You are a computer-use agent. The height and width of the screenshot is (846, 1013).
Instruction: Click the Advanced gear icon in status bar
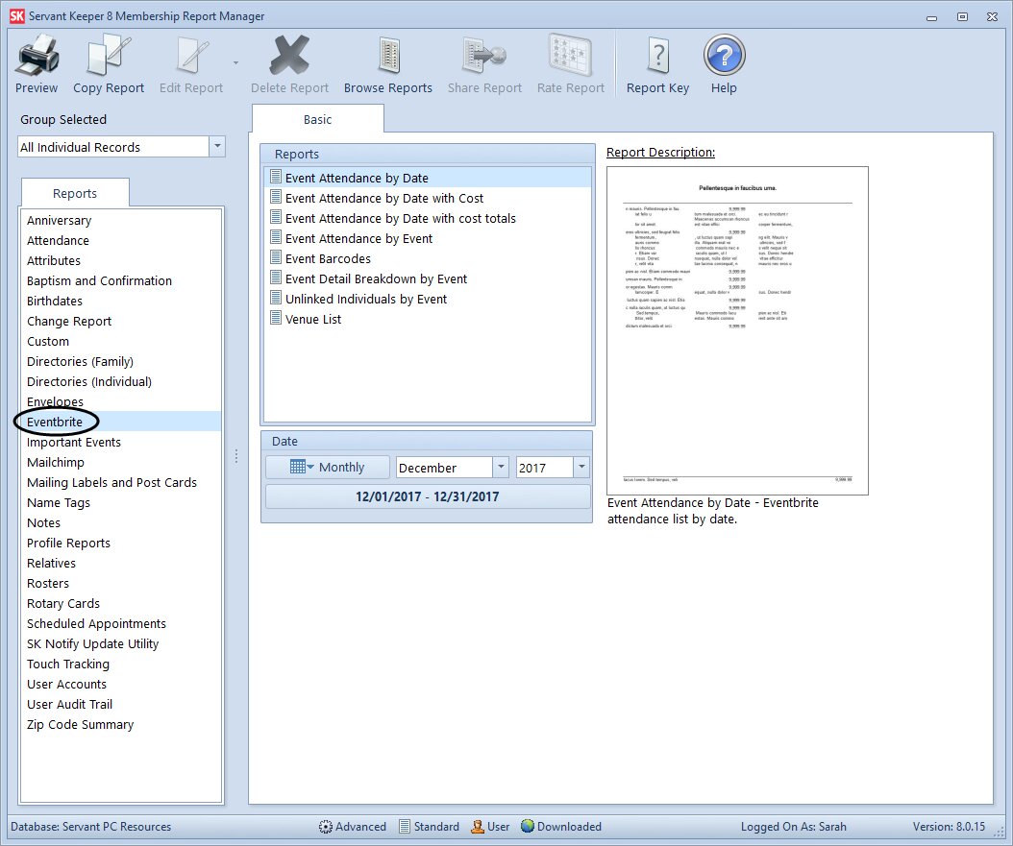point(326,827)
